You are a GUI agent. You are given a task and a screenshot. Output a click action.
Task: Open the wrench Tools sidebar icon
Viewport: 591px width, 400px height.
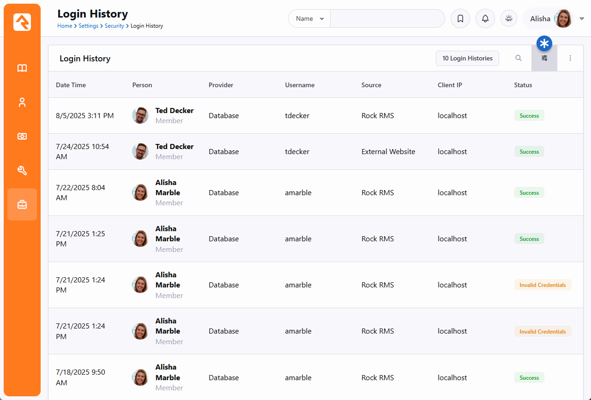[x=22, y=171]
